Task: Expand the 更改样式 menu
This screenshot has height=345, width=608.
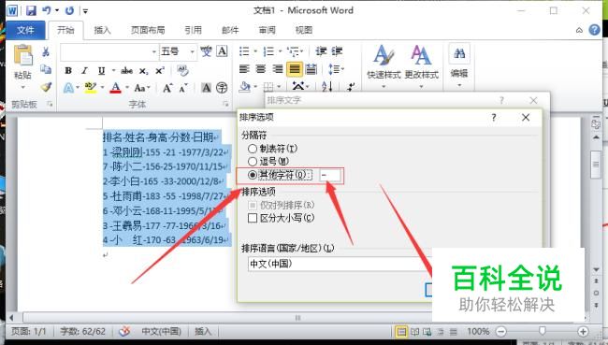Action: 421,86
